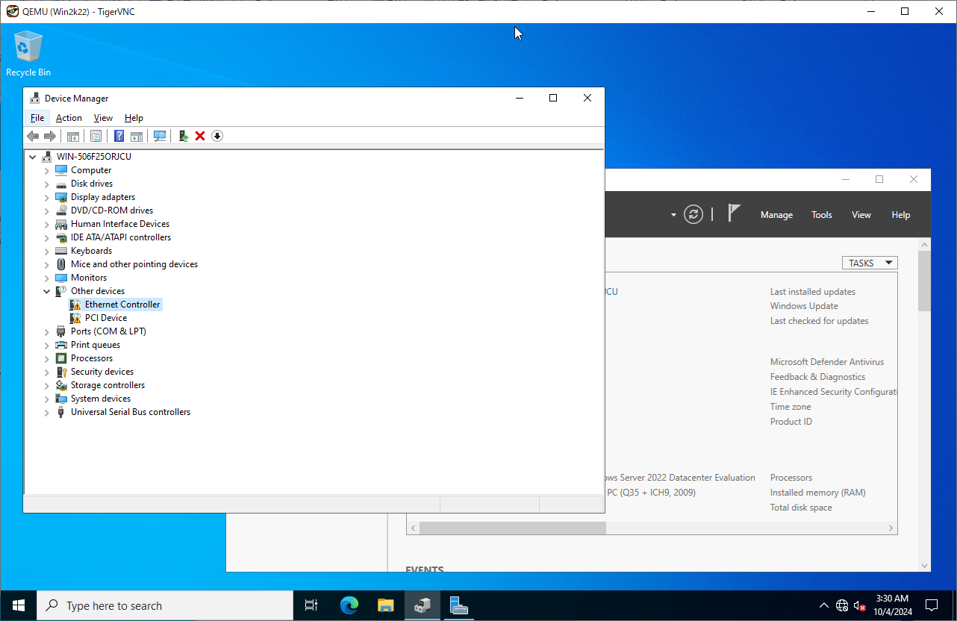Click the blue Help question mark icon
Screen dimensions: 957x621
click(119, 136)
